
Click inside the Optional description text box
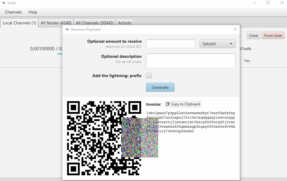point(190,61)
